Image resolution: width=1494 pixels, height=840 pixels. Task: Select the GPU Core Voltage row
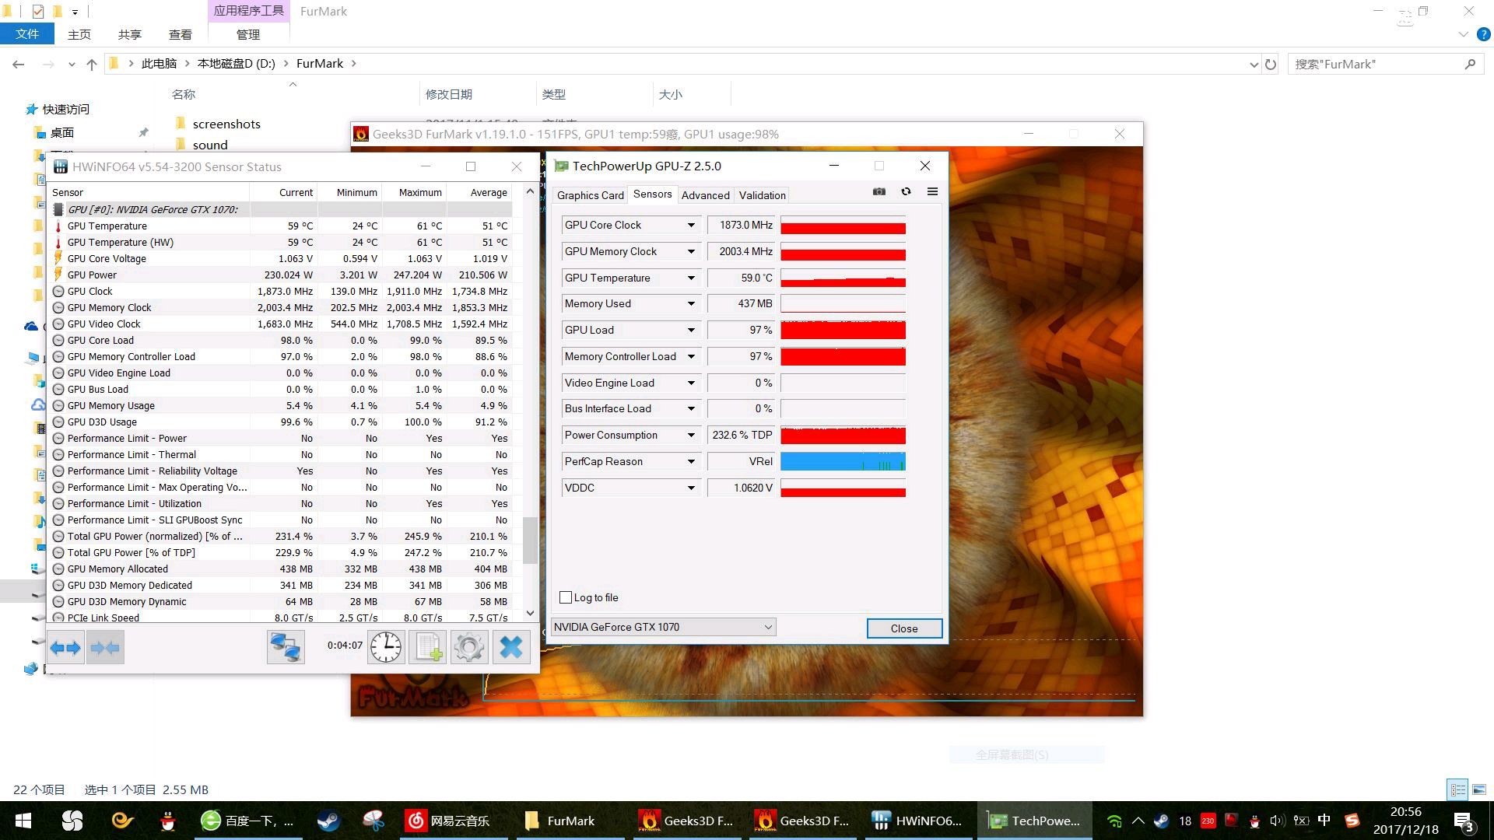click(x=282, y=258)
